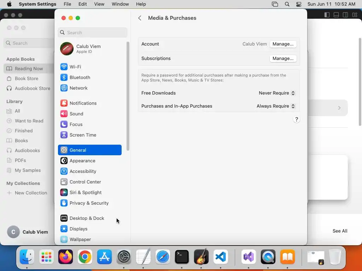Viewport: 362px width, 271px height.
Task: Open Accessibility settings
Action: pos(89,171)
